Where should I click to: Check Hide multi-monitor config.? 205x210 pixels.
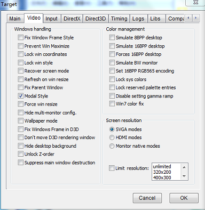(x=20, y=112)
